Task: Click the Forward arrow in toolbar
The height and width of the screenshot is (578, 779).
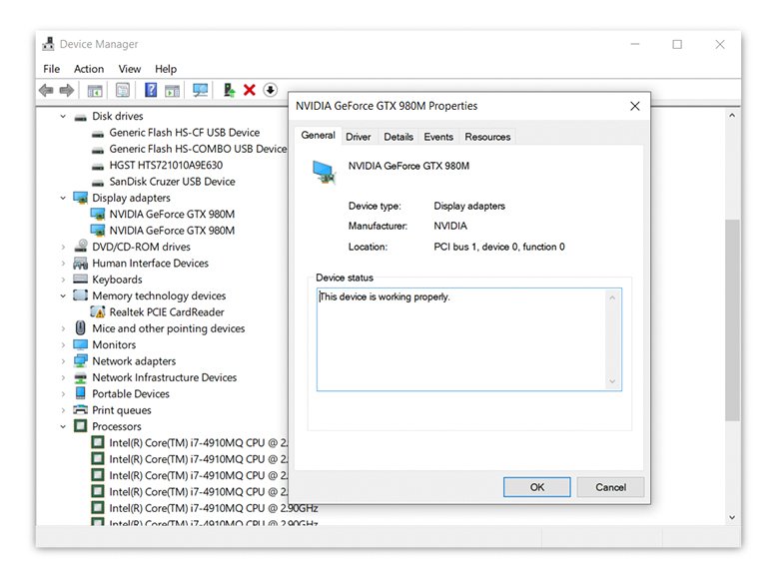Action: [67, 91]
